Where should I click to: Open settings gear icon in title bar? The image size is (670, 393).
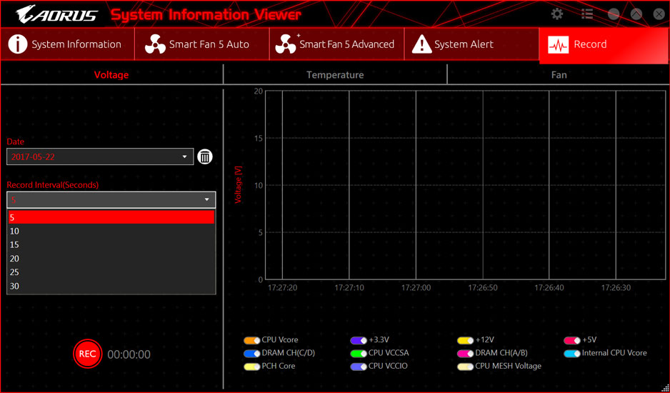557,14
